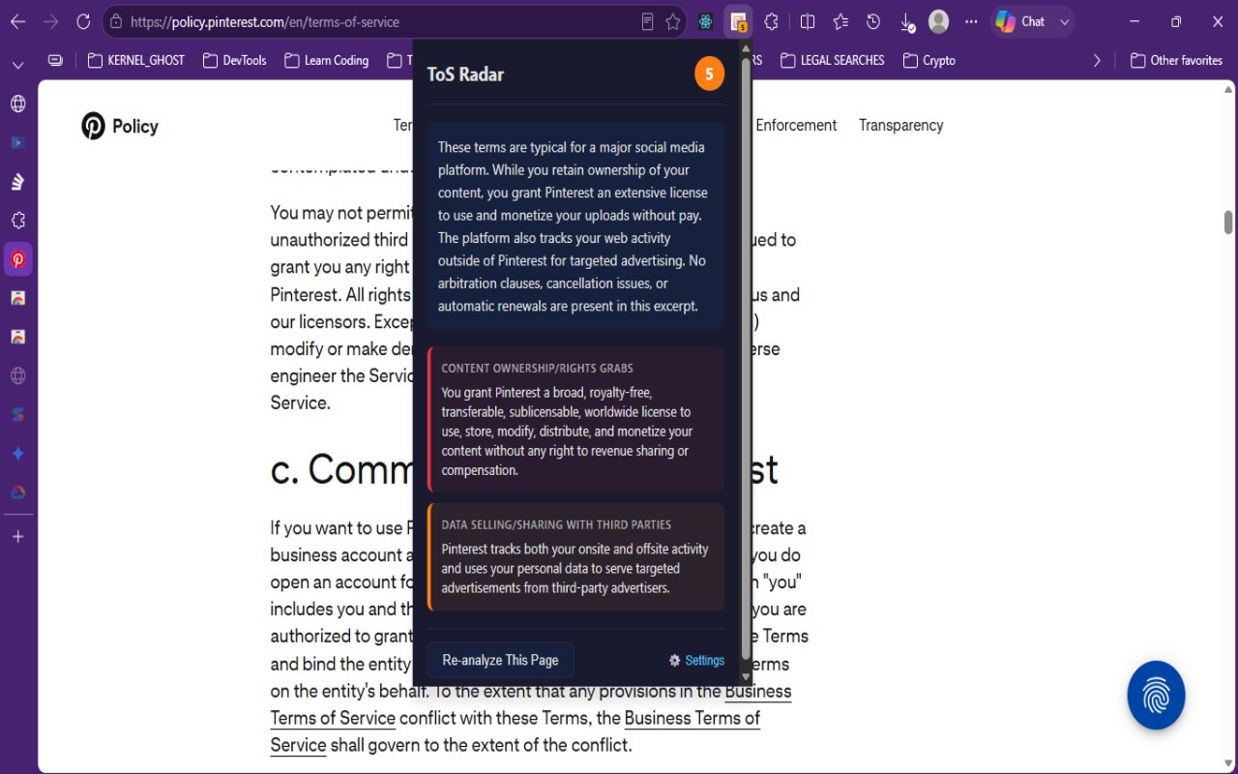The width and height of the screenshot is (1238, 774).
Task: Click the Content Ownership/Rights Grabs card
Action: 575,420
